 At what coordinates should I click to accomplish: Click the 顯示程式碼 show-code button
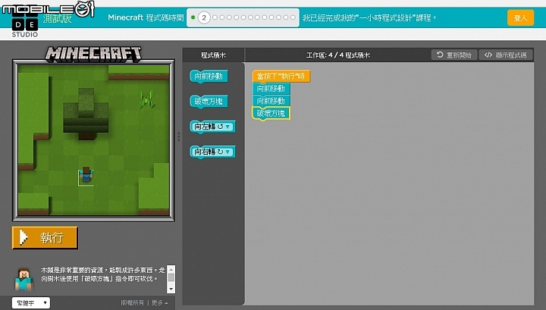(x=506, y=55)
